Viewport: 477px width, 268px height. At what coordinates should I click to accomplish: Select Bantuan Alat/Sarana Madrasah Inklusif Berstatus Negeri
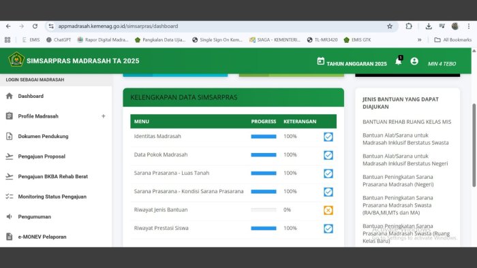pos(405,160)
